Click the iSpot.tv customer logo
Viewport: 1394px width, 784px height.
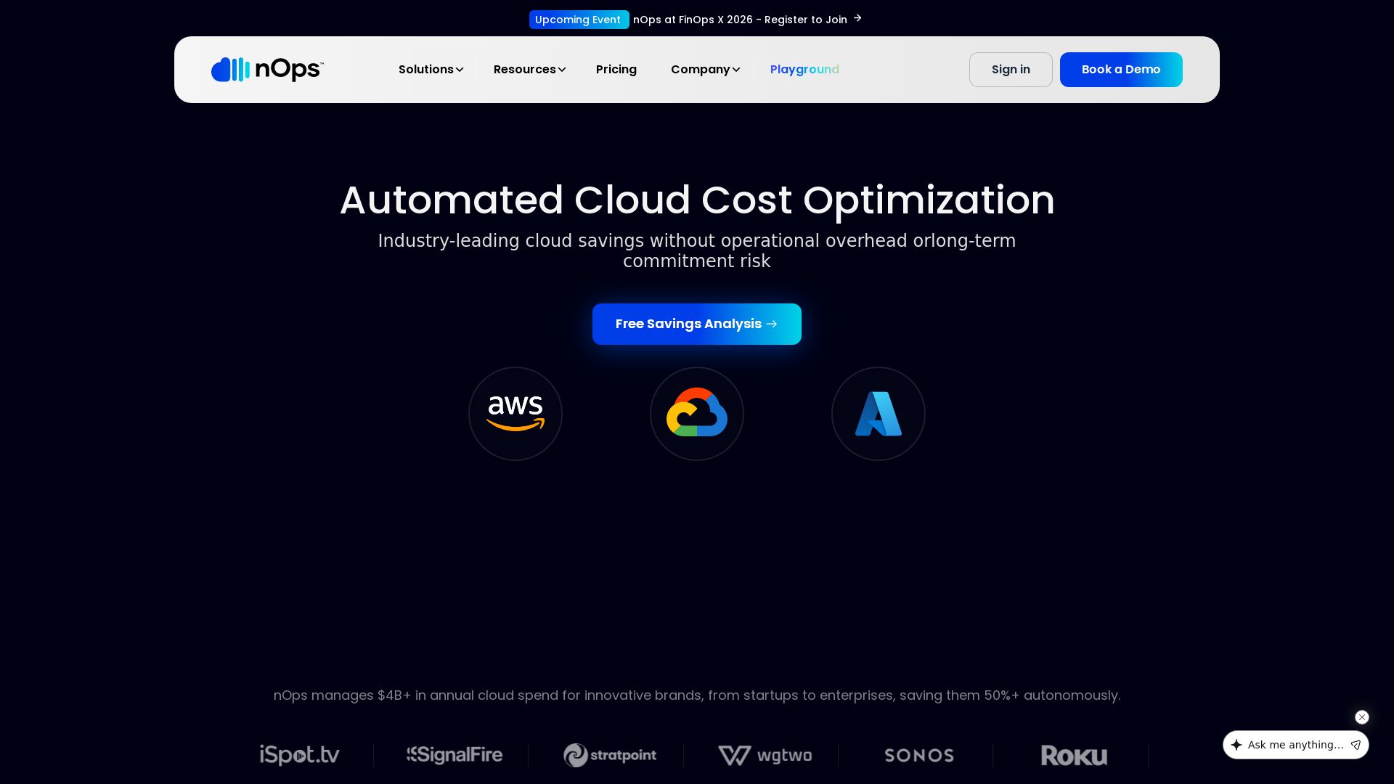point(300,756)
